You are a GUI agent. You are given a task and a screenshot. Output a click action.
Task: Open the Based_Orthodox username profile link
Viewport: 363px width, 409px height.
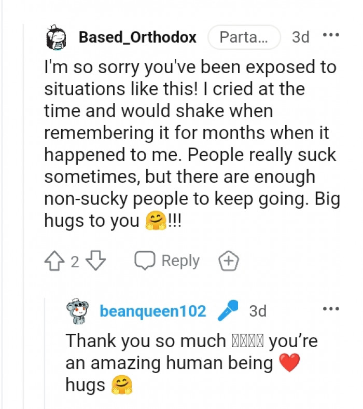137,37
